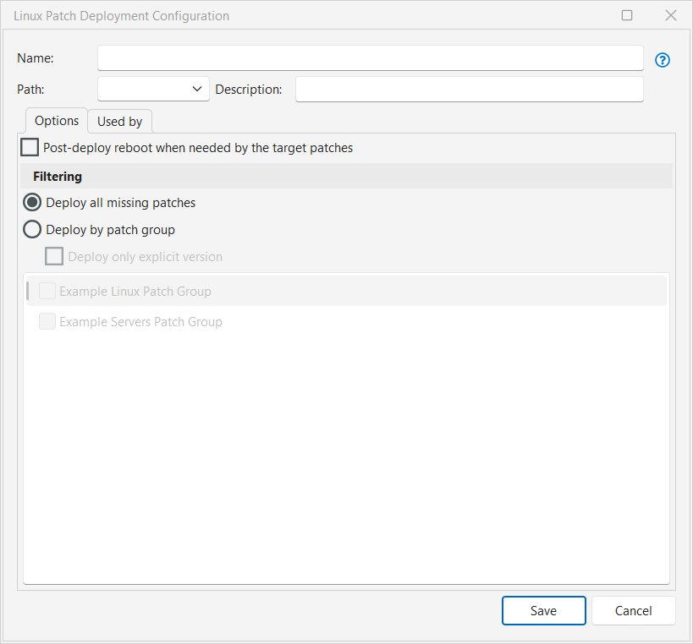Open the Path combo box

153,89
